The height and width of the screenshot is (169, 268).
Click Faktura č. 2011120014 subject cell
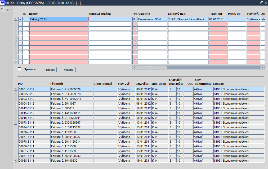pos(72,142)
